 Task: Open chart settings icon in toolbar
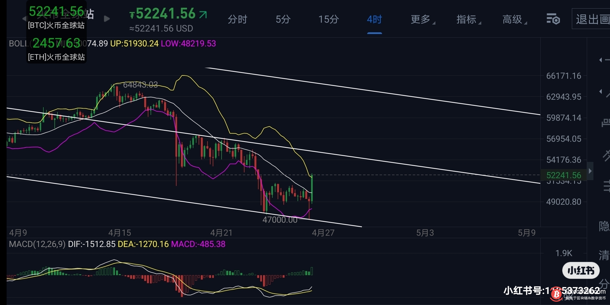point(553,19)
